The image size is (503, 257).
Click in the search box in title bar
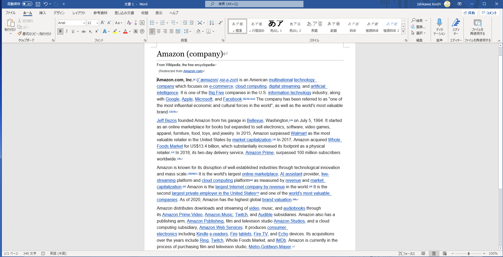coord(254,4)
